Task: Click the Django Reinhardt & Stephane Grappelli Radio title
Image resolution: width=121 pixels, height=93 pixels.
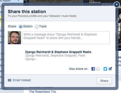Action: [x=58, y=52]
